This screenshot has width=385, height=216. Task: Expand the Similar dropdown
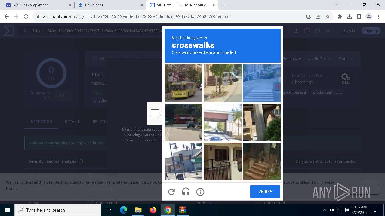coord(320,58)
